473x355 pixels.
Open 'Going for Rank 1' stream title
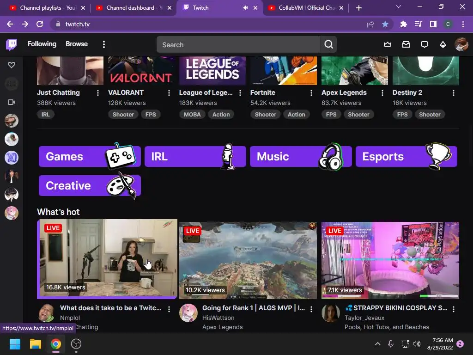pos(254,308)
